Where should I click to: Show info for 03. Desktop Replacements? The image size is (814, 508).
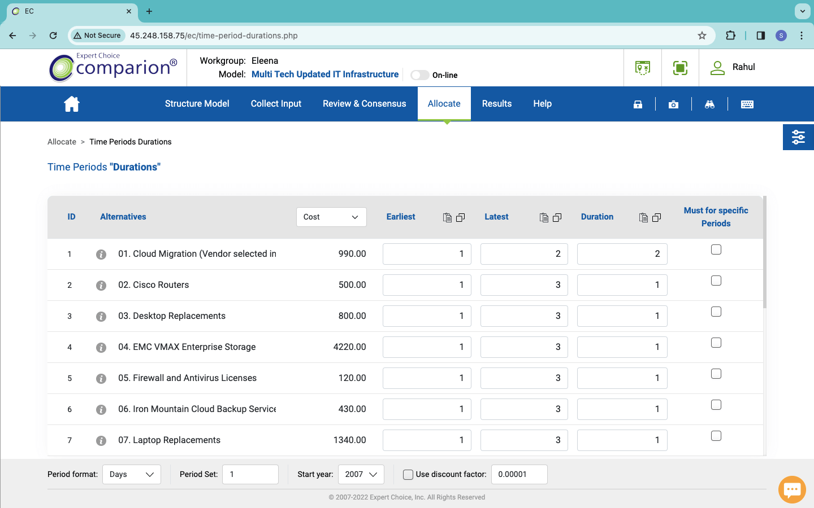tap(101, 317)
